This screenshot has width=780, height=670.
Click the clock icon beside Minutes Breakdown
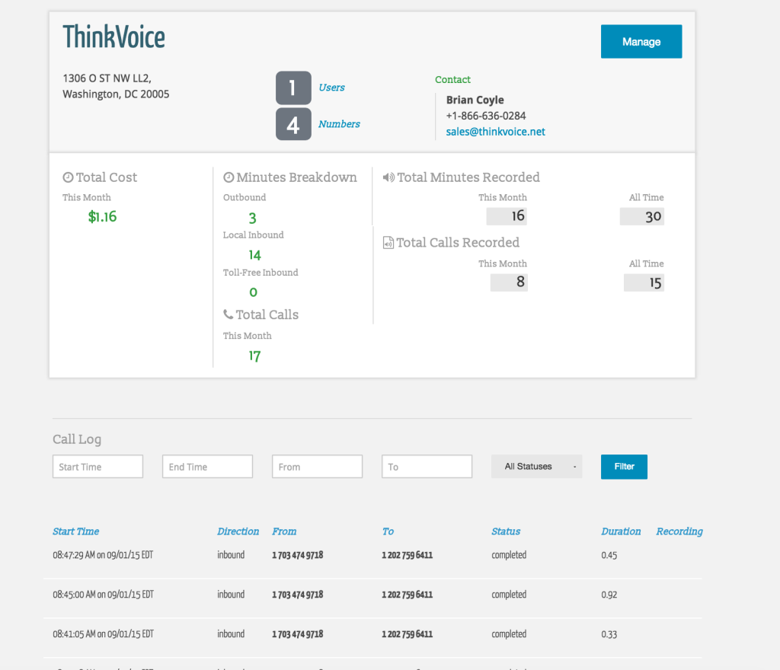229,177
